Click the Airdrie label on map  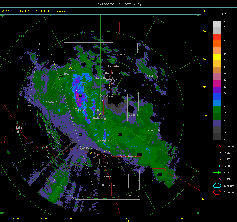[104, 141]
